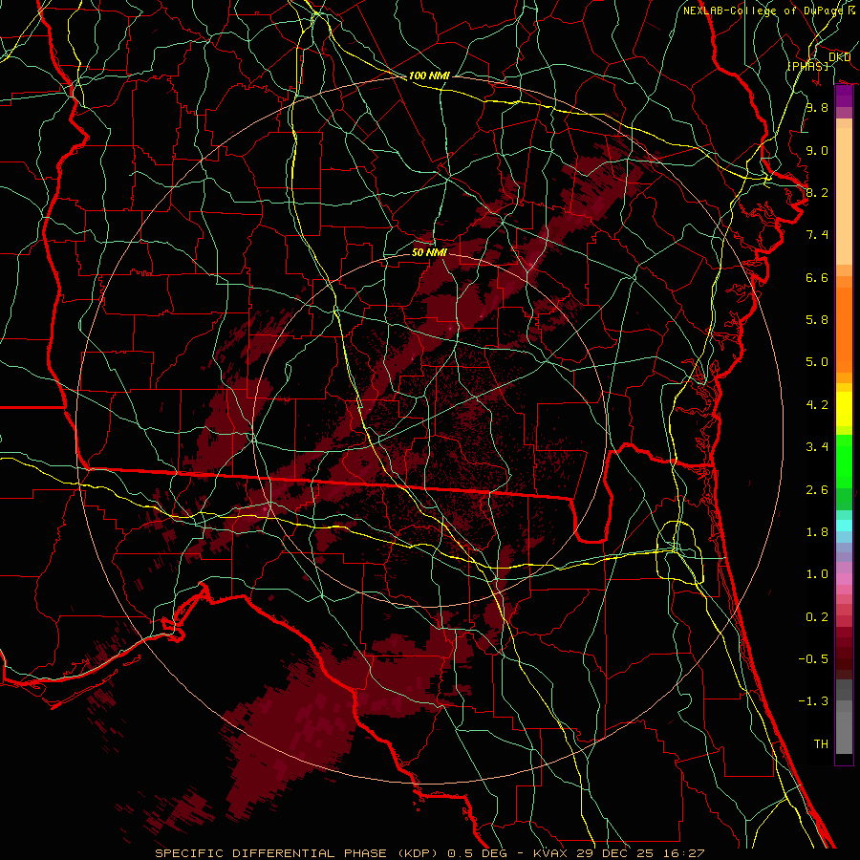Click the DKD label above the color bar

tap(839, 56)
